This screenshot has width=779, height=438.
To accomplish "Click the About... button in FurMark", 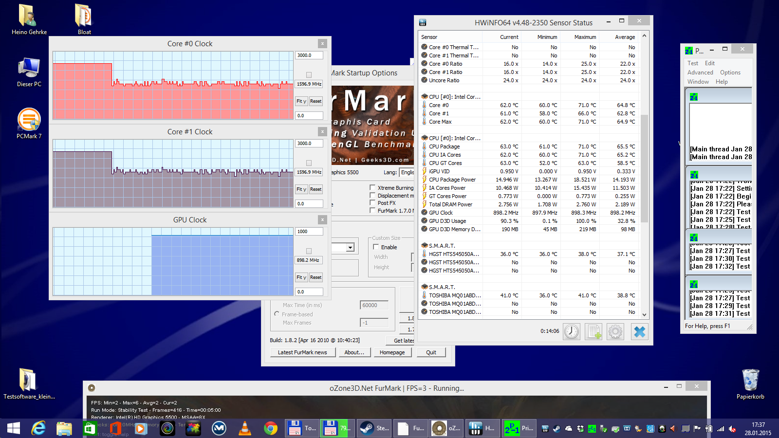I will coord(354,352).
